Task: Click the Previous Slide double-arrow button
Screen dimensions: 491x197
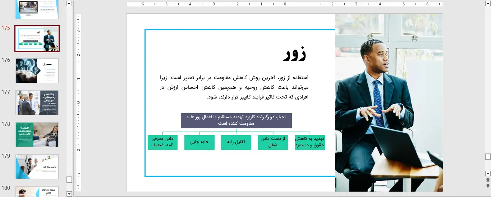Action: coord(488,179)
